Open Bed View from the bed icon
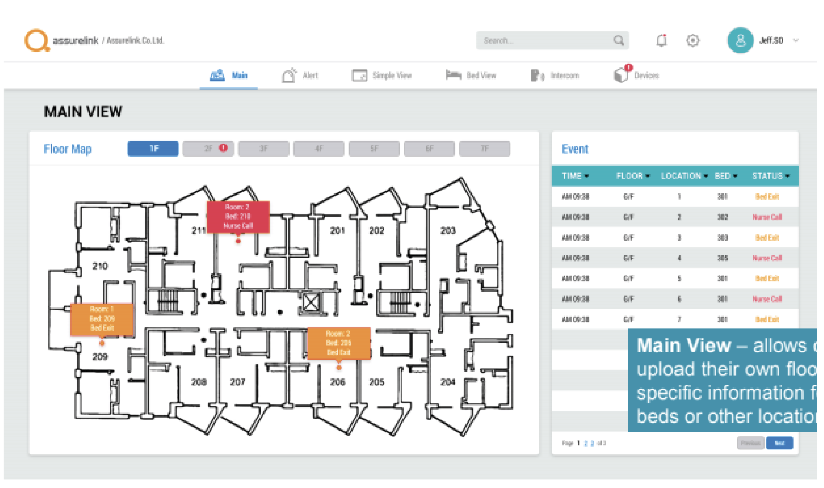The height and width of the screenshot is (488, 824). [453, 75]
